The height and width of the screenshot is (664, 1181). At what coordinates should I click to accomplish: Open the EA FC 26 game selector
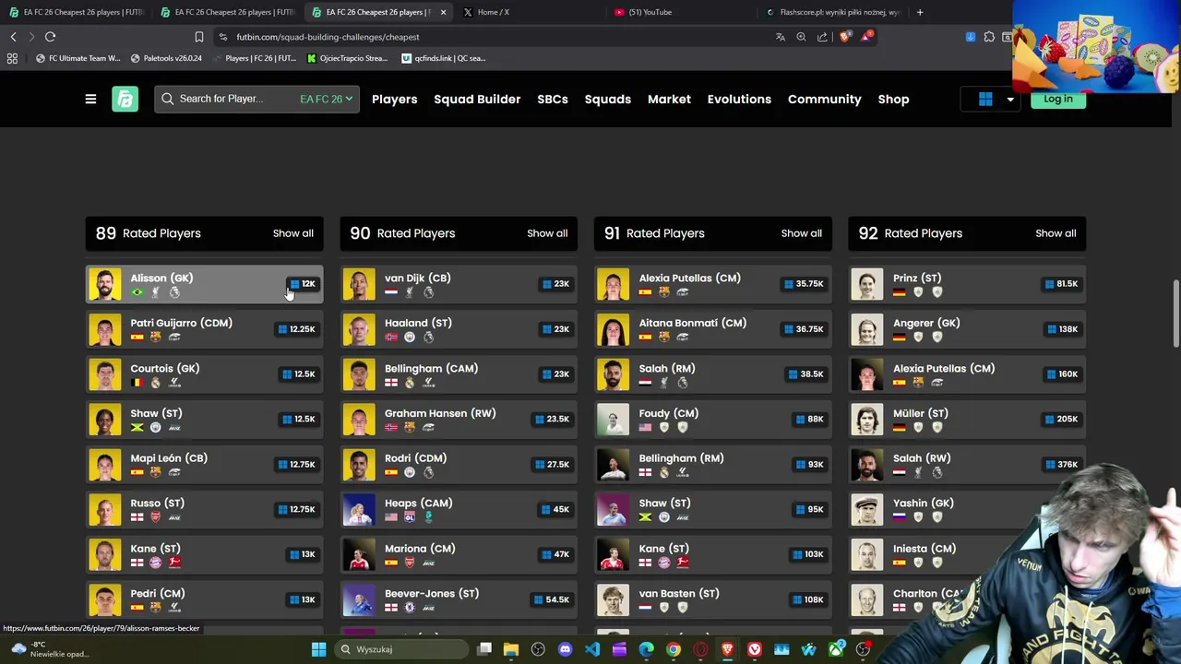pyautogui.click(x=326, y=99)
